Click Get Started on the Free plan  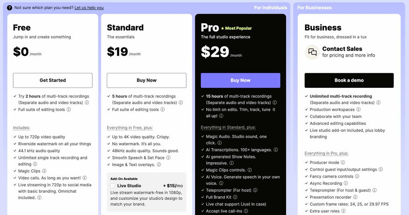(52, 80)
